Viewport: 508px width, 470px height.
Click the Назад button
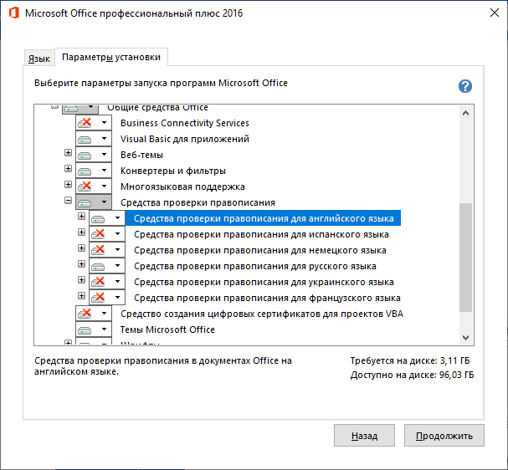pyautogui.click(x=364, y=436)
